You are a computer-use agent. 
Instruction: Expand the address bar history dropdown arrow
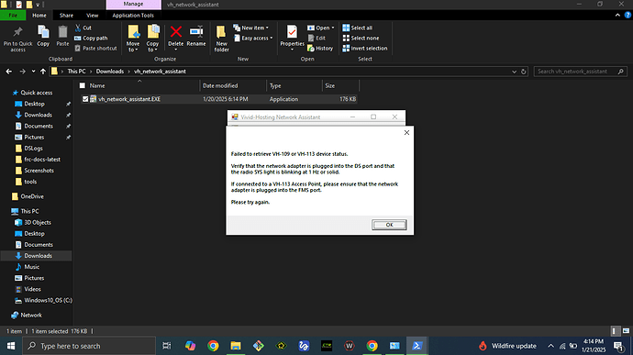(514, 72)
